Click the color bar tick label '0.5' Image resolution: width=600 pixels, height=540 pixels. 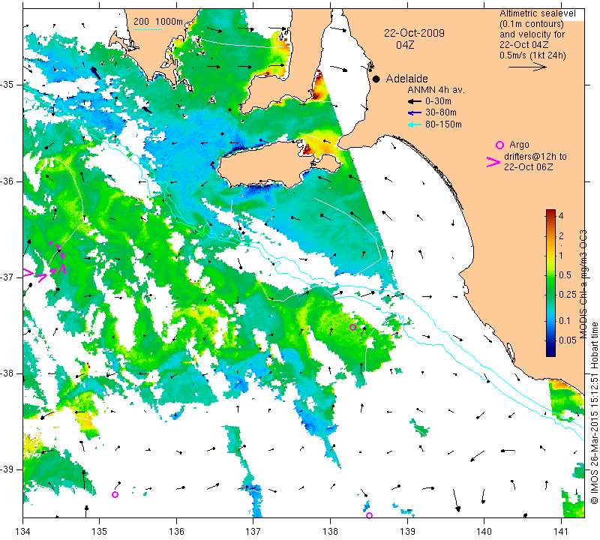[x=565, y=274]
